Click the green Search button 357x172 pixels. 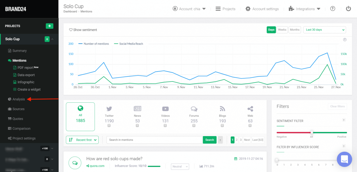[210, 140]
